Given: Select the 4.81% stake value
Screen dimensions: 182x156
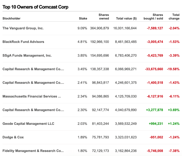Looking at the screenshot, I should click(82, 42).
